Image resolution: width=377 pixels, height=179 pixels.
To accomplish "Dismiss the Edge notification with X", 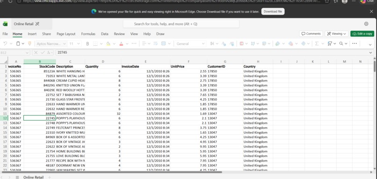I will (x=371, y=12).
